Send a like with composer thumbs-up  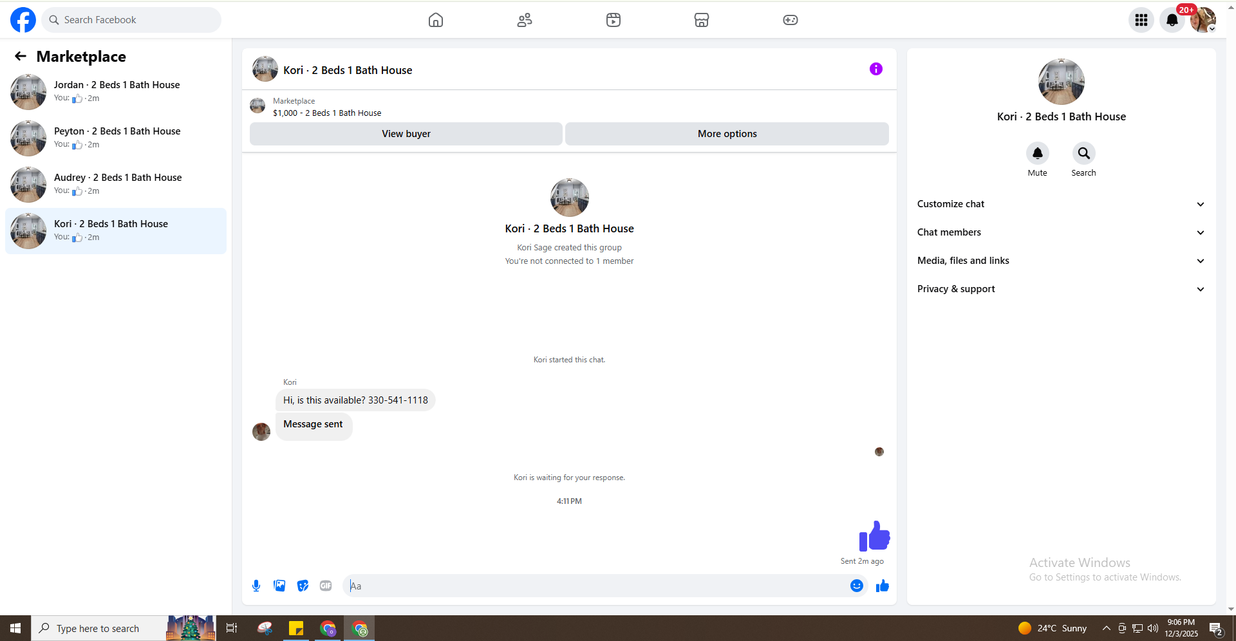(x=883, y=586)
